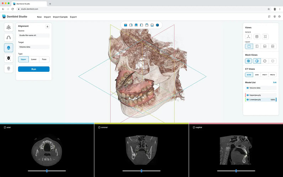The height and width of the screenshot is (177, 283).
Task: Open the Import Sample menu
Action: click(x=60, y=17)
